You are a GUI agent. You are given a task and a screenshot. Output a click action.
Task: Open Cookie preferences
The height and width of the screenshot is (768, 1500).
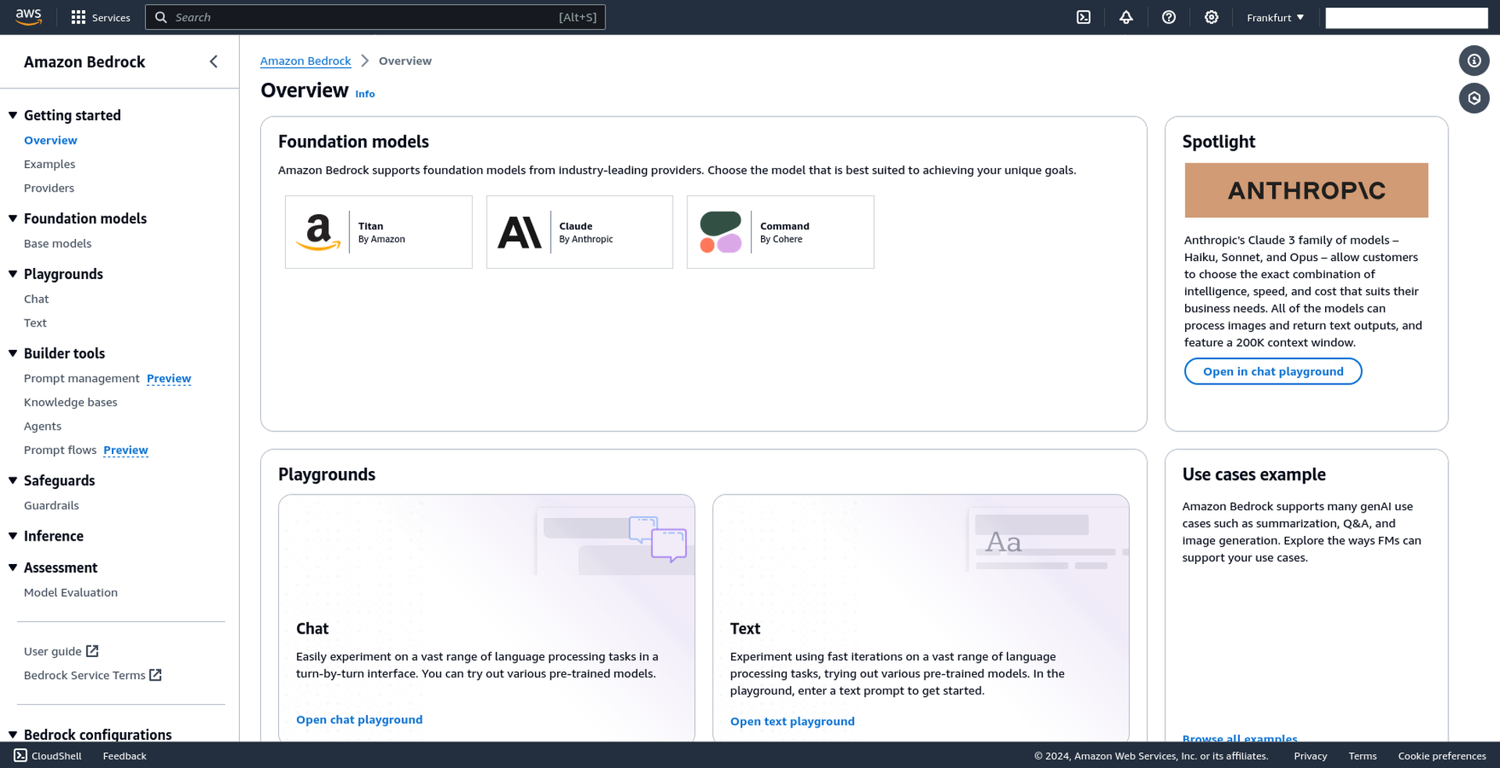pyautogui.click(x=1442, y=756)
